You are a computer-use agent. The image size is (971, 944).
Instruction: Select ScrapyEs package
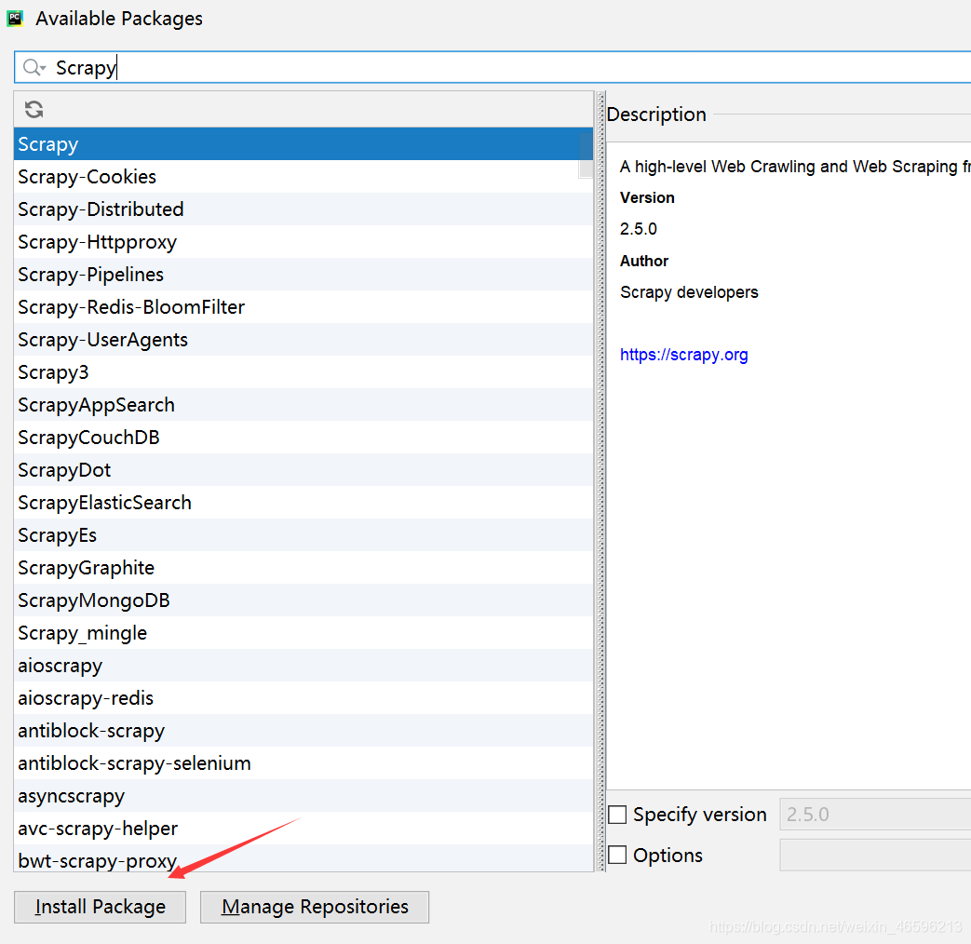click(303, 535)
